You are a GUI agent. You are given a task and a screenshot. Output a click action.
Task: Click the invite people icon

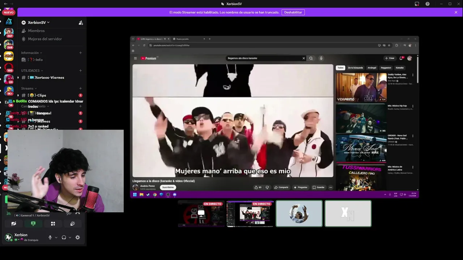coord(81,22)
